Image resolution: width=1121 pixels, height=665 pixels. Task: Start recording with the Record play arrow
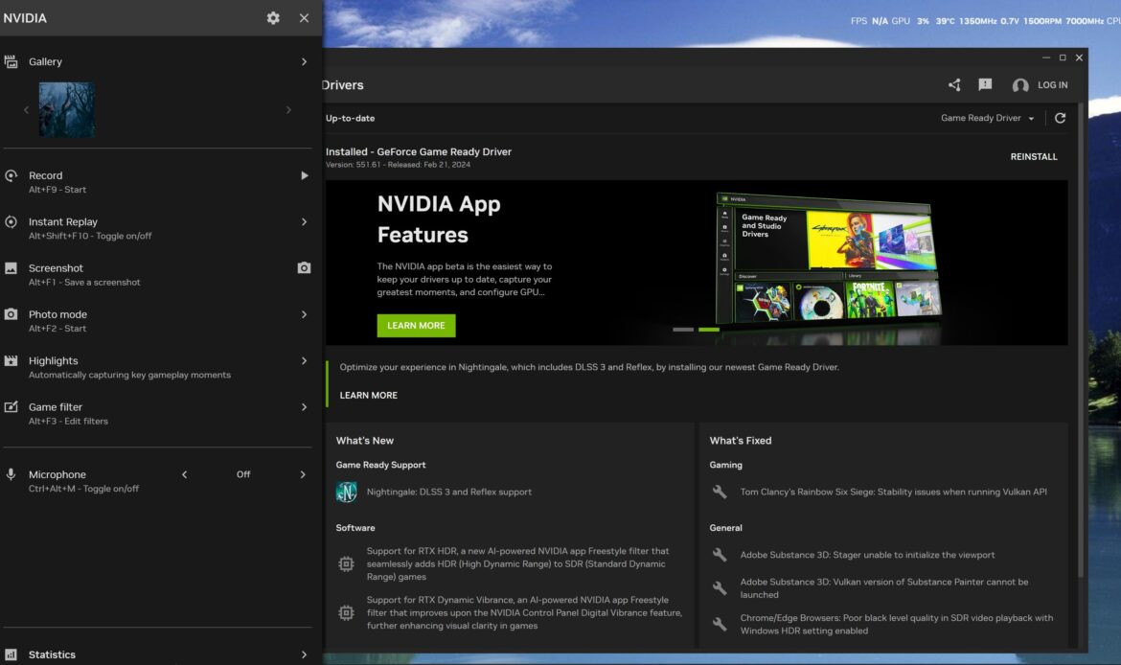(304, 175)
